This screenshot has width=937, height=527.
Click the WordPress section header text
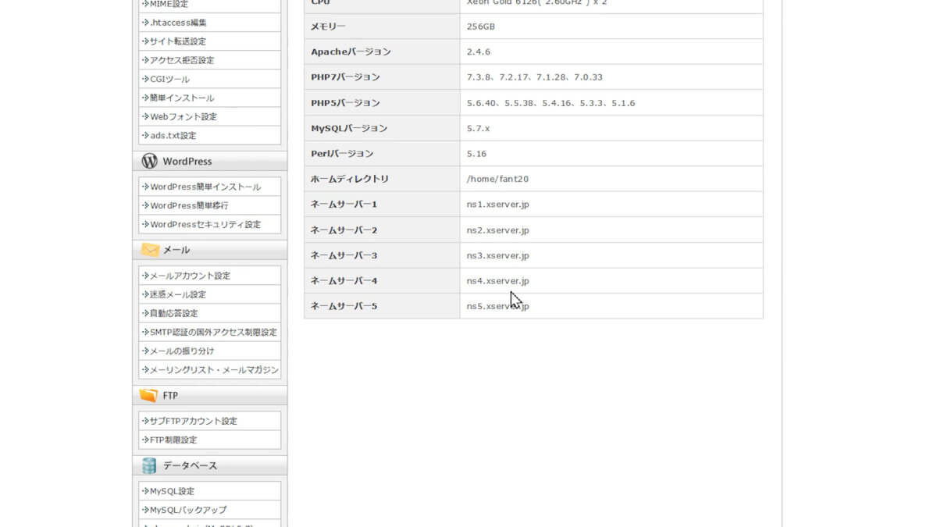tap(187, 162)
